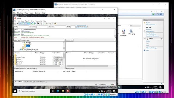
Task: Toggle local directory tree display
Action: click(23, 23)
